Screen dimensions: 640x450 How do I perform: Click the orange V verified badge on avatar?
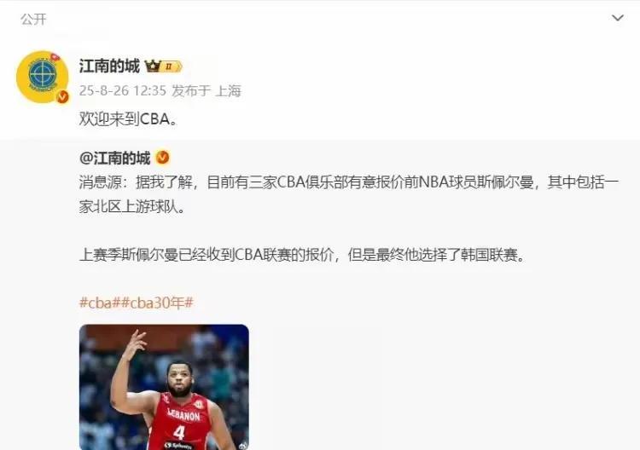[62, 97]
